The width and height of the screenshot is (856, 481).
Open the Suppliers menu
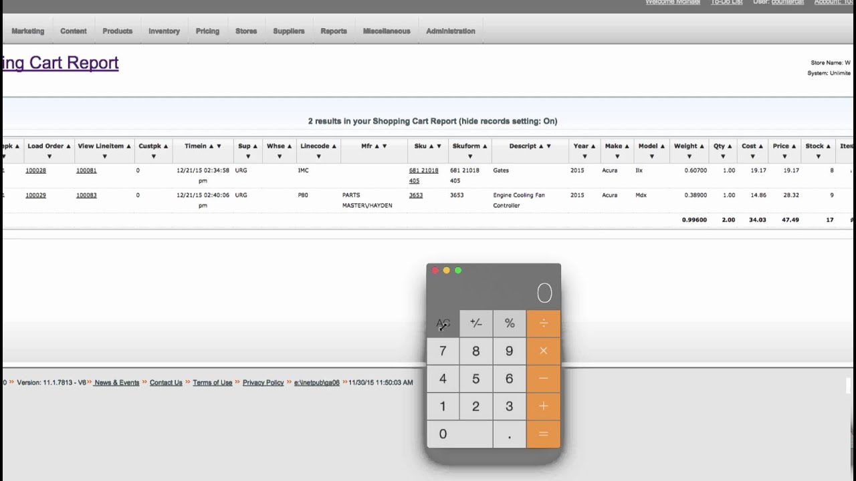(289, 31)
